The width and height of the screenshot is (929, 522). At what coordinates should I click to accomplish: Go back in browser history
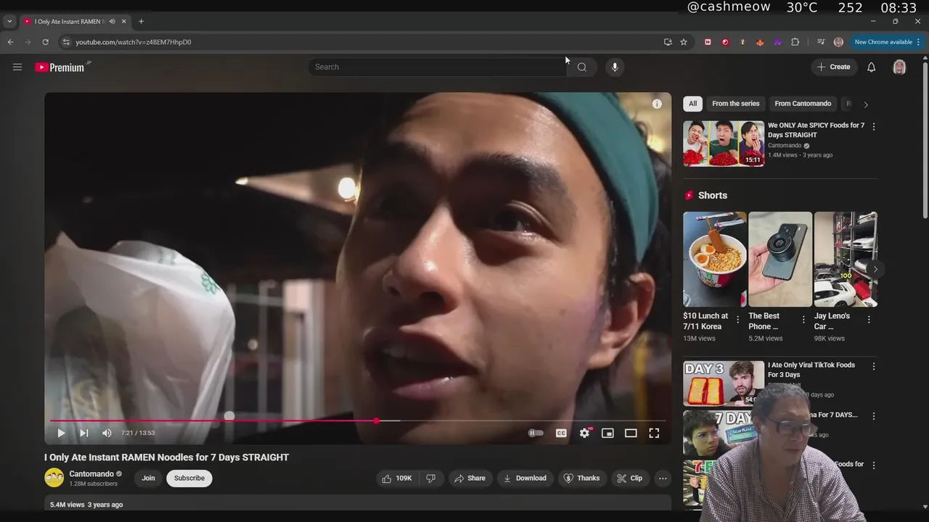click(10, 42)
